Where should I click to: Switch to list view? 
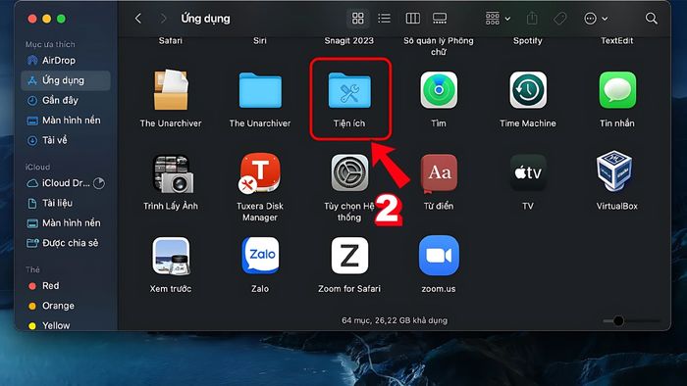[385, 19]
